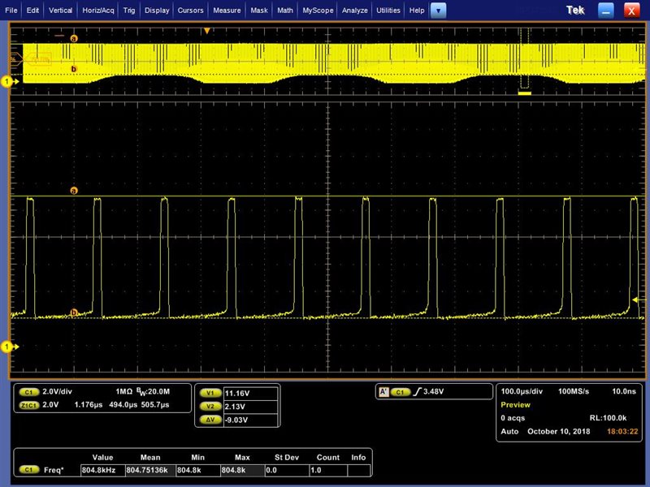
Task: Expand the menu bar dropdown arrow
Action: (x=438, y=11)
